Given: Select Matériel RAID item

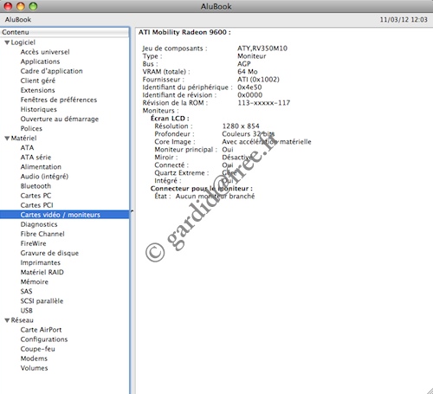Looking at the screenshot, I should coord(42,272).
